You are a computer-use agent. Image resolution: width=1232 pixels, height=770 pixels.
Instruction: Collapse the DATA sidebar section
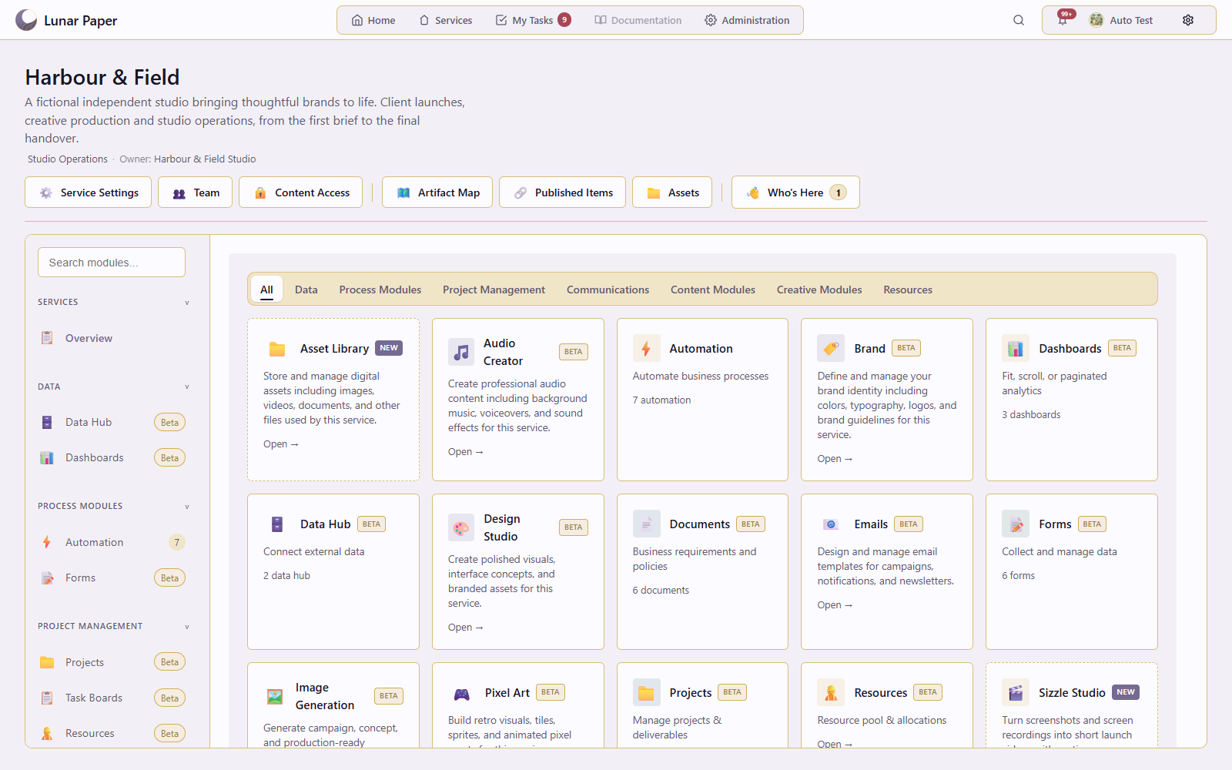coord(187,387)
